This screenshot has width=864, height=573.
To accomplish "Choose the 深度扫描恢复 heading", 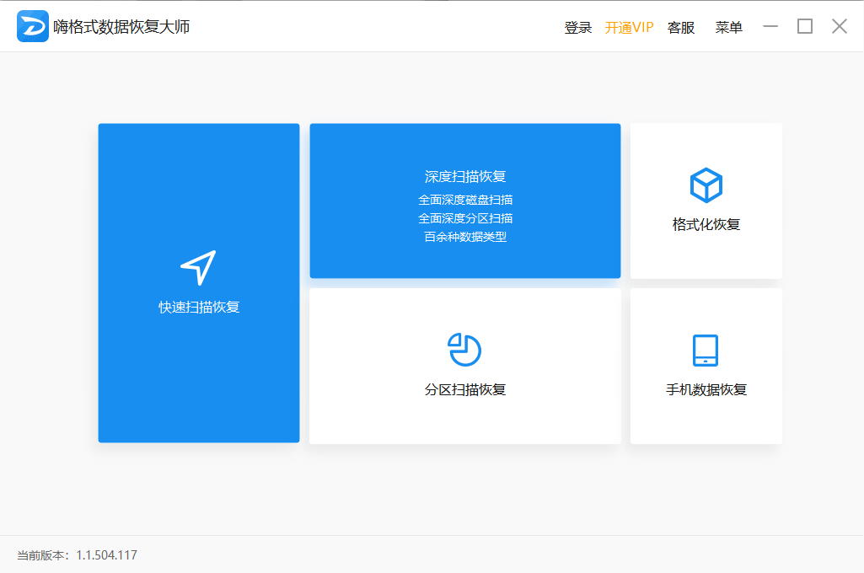I will tap(465, 177).
